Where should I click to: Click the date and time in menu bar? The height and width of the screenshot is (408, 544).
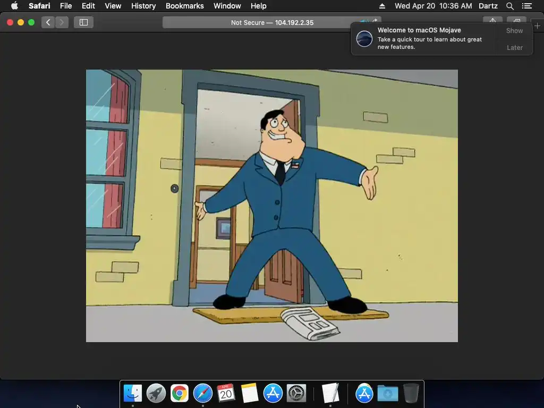pos(433,6)
